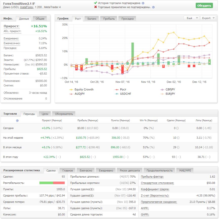Open the Сделки statistics tab
This screenshot has width=220, height=219.
coord(51,171)
